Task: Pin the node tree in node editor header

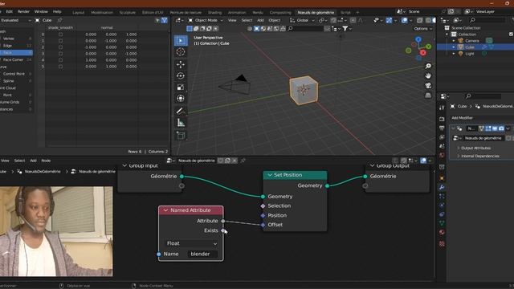Action: pos(243,161)
